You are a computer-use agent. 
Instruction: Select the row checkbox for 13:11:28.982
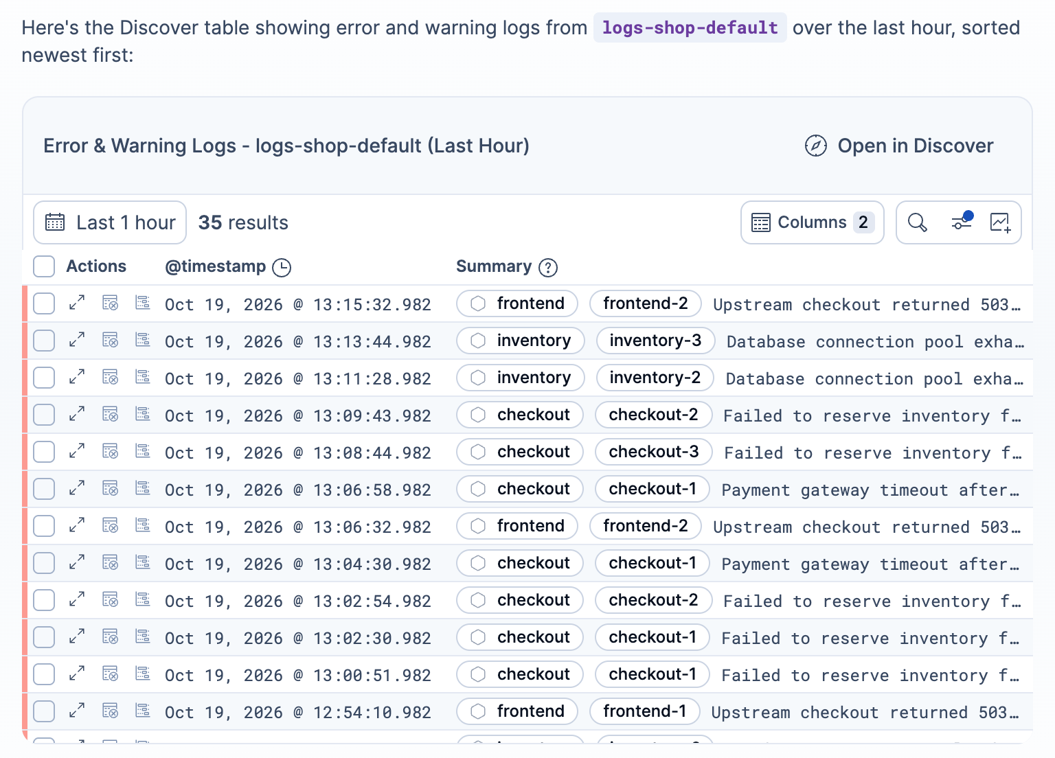coord(44,378)
